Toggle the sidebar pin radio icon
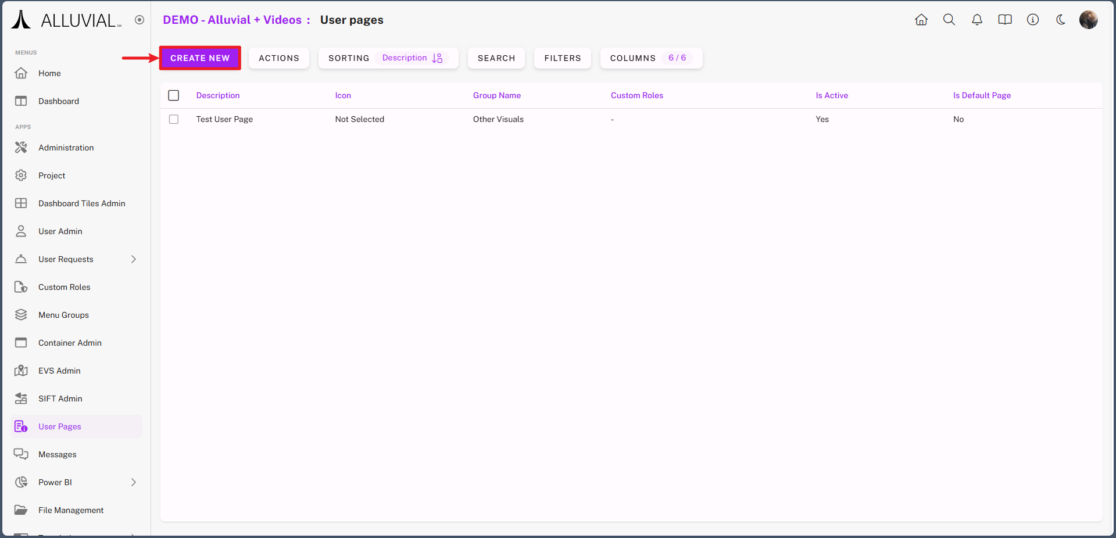Image resolution: width=1116 pixels, height=538 pixels. click(139, 20)
